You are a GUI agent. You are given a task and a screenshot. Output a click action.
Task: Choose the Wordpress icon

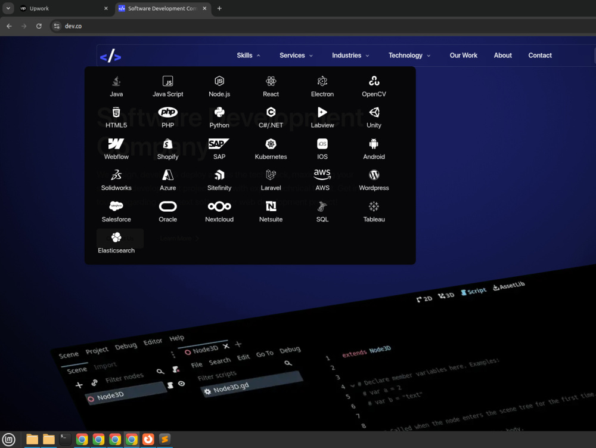tap(374, 175)
